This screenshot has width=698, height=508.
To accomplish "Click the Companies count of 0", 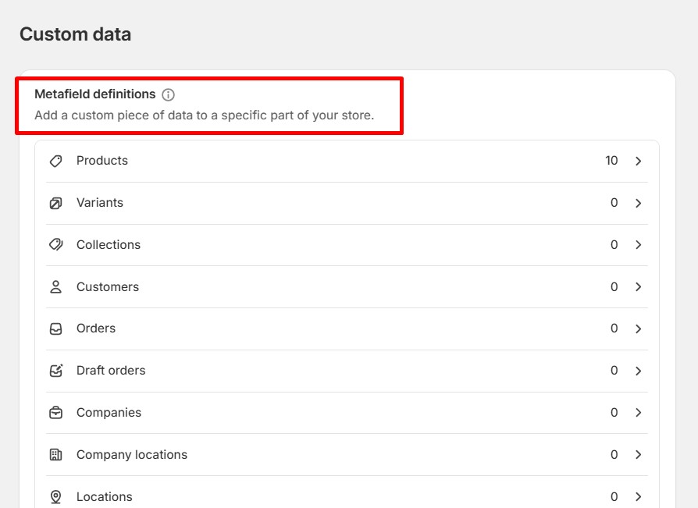I will point(614,413).
